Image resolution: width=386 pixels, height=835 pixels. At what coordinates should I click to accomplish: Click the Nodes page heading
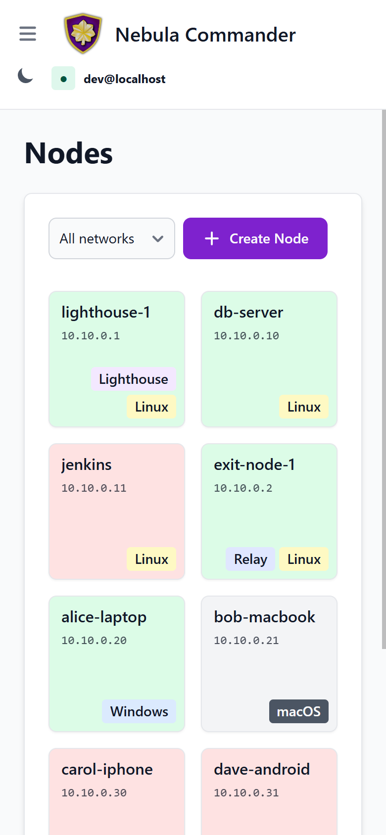(69, 153)
